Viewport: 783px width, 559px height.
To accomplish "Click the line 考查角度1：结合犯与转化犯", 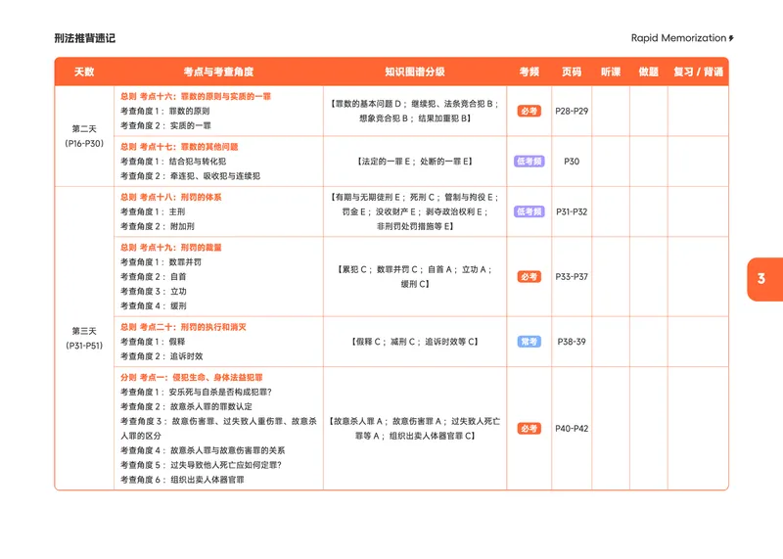I will click(x=173, y=162).
